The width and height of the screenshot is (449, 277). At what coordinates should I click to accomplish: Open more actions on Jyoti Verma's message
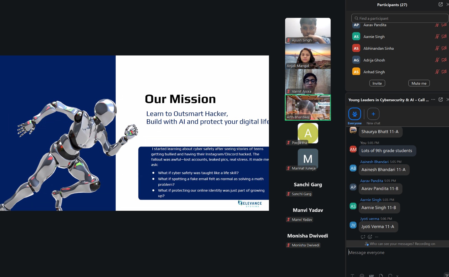(x=377, y=237)
